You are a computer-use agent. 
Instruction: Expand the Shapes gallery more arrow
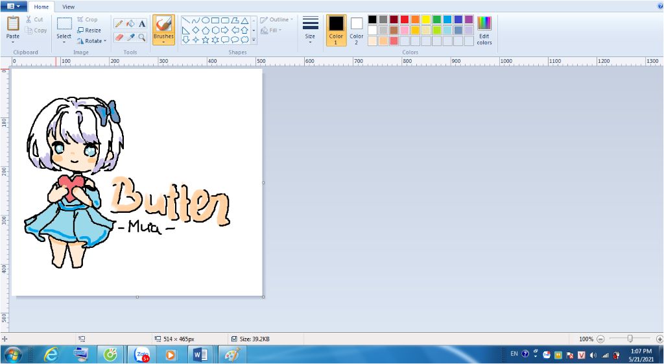(254, 40)
